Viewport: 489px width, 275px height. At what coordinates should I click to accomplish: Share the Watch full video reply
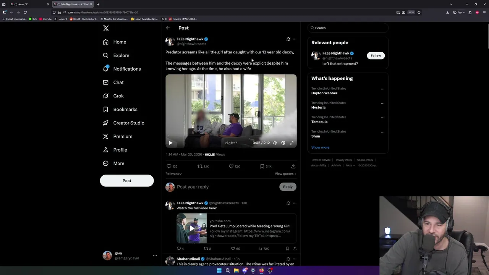tap(295, 249)
